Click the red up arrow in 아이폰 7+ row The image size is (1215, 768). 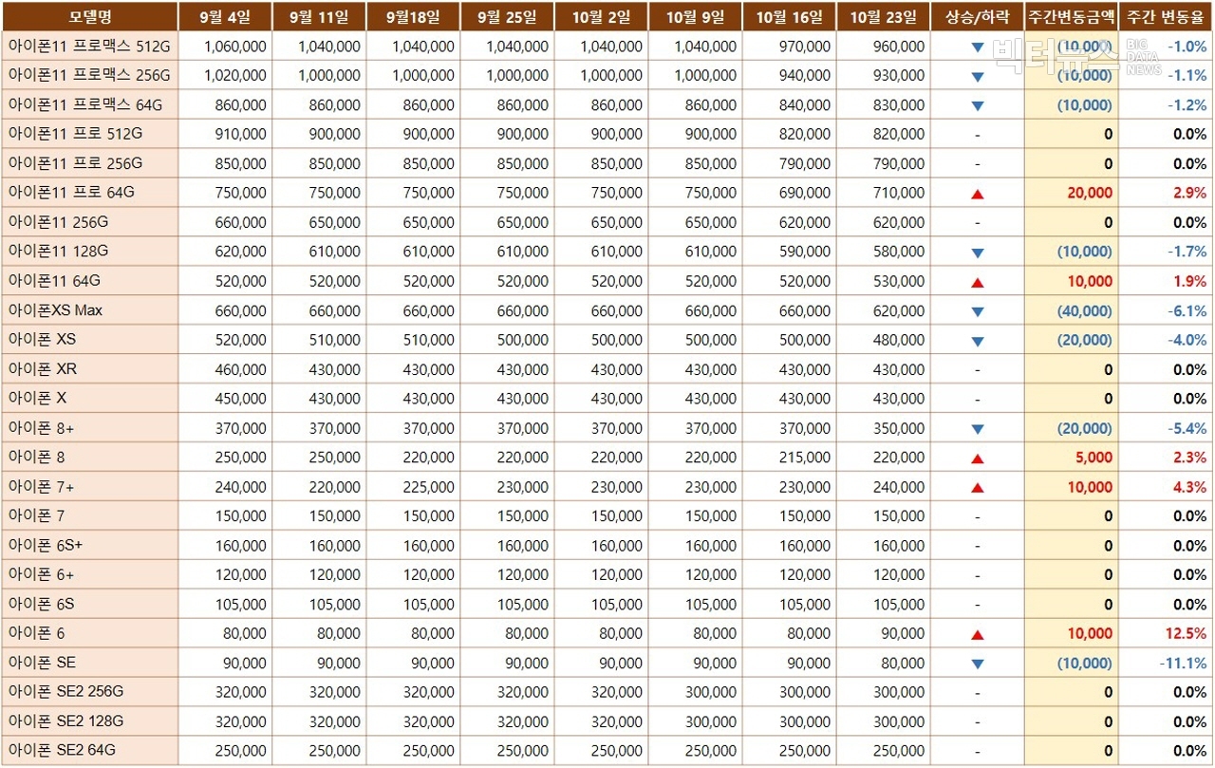click(978, 488)
